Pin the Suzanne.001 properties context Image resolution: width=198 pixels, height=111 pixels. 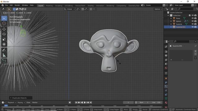tap(195, 46)
